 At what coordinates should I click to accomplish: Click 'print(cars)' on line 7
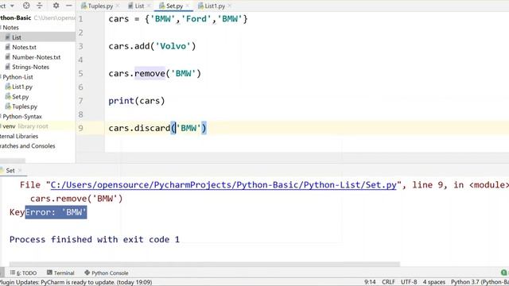pyautogui.click(x=137, y=101)
